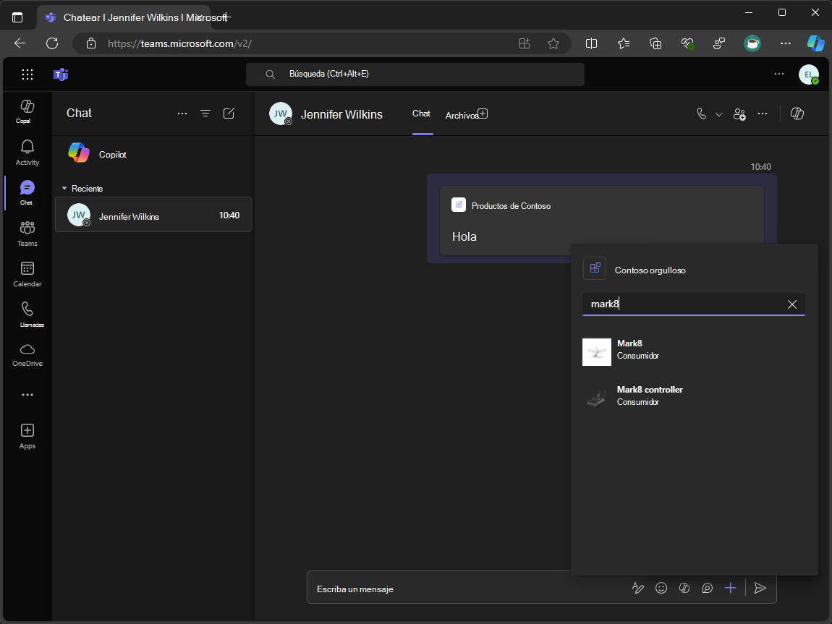832x624 pixels.
Task: Open the Activity bell icon
Action: [27, 152]
